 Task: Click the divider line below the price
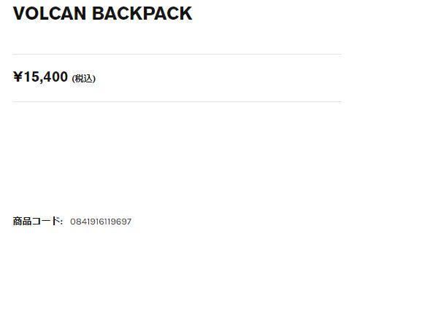[x=177, y=102]
